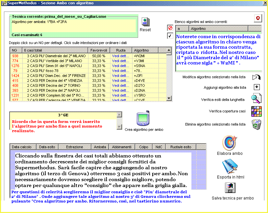Open Vedi dett link for row 1231
268x213 pixels.
pyautogui.click(x=120, y=95)
